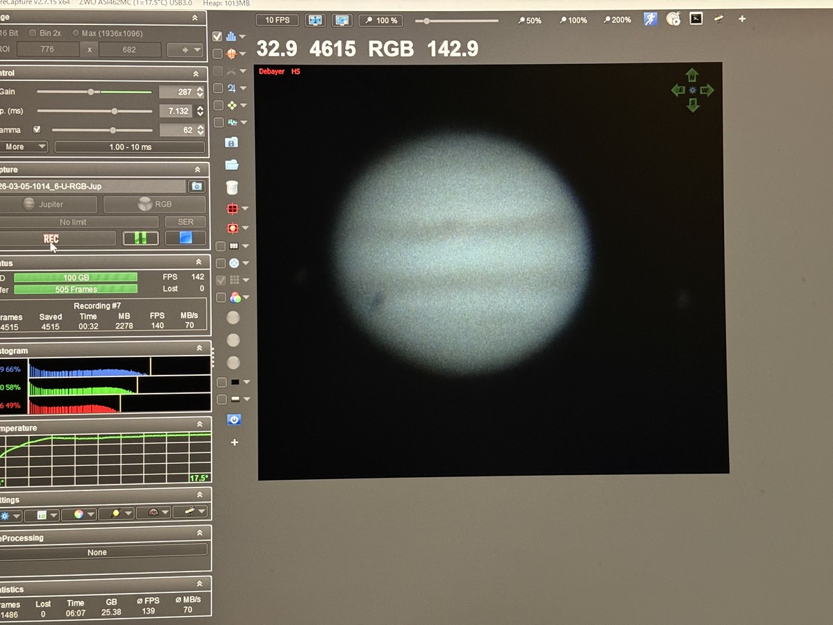The width and height of the screenshot is (833, 625).
Task: Open the ROI arrow dropdown
Action: click(x=185, y=49)
